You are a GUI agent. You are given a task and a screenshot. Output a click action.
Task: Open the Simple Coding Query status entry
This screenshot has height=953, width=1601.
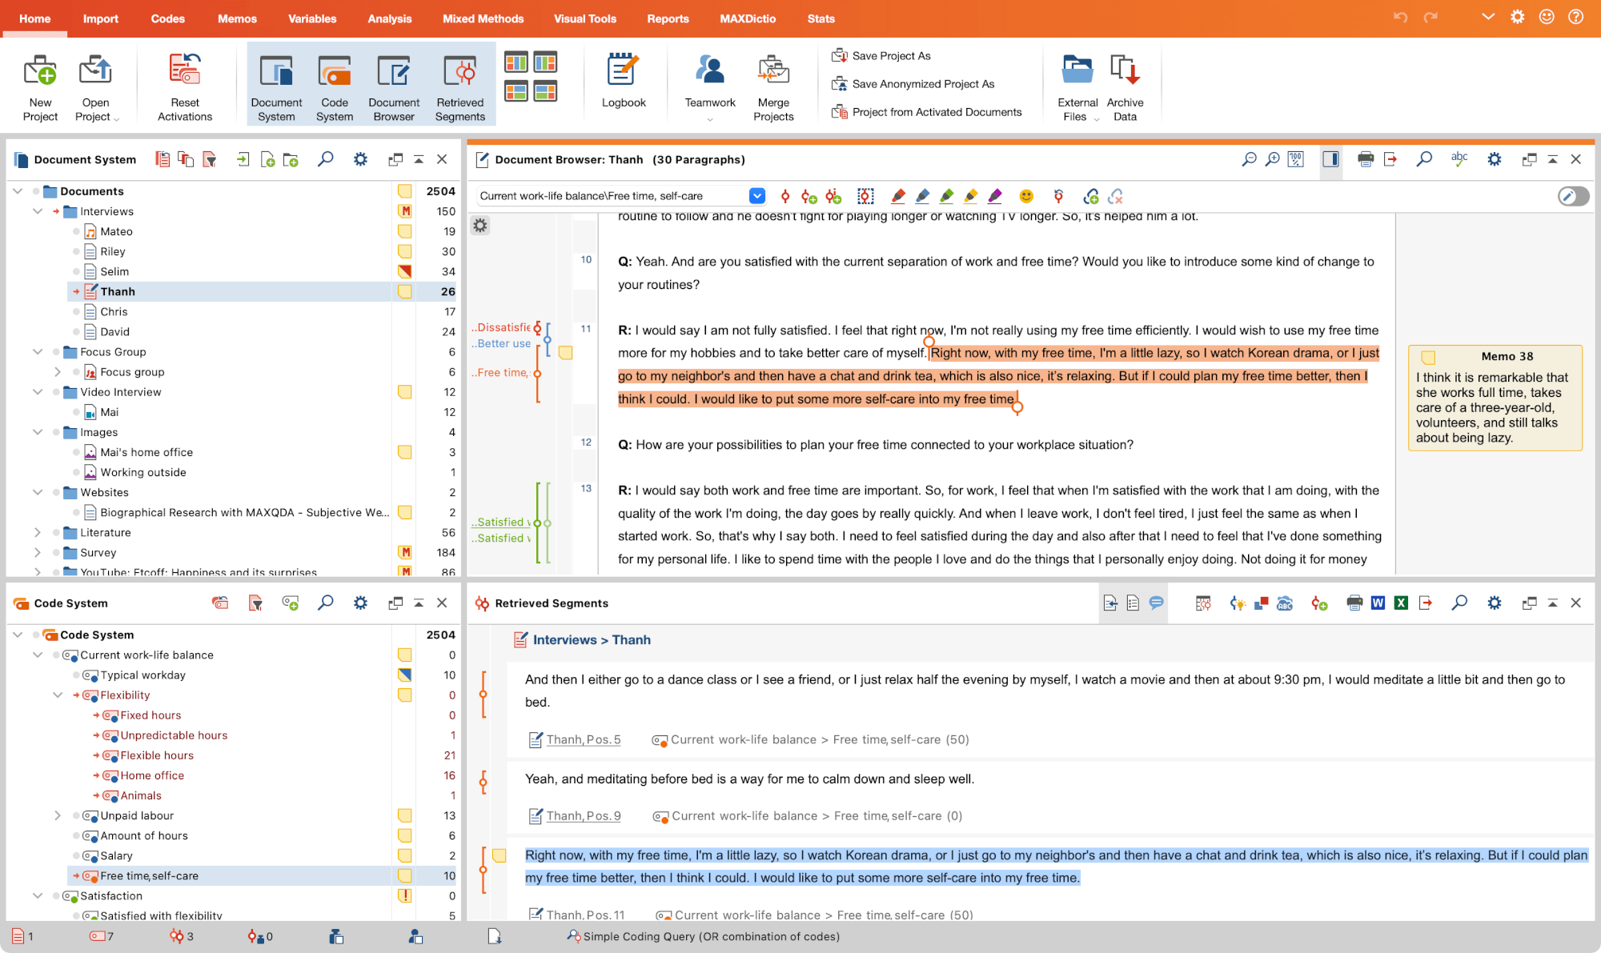[704, 936]
